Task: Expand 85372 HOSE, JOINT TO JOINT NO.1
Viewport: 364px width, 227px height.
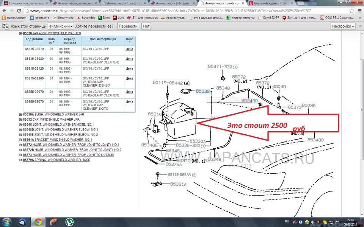Action: pyautogui.click(x=20, y=145)
